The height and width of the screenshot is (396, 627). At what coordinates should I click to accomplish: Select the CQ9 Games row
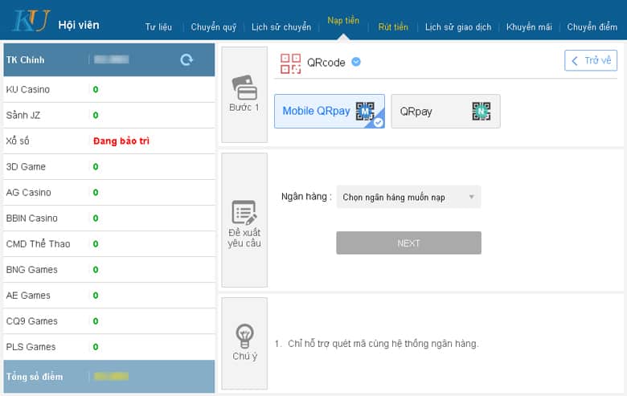(x=109, y=321)
